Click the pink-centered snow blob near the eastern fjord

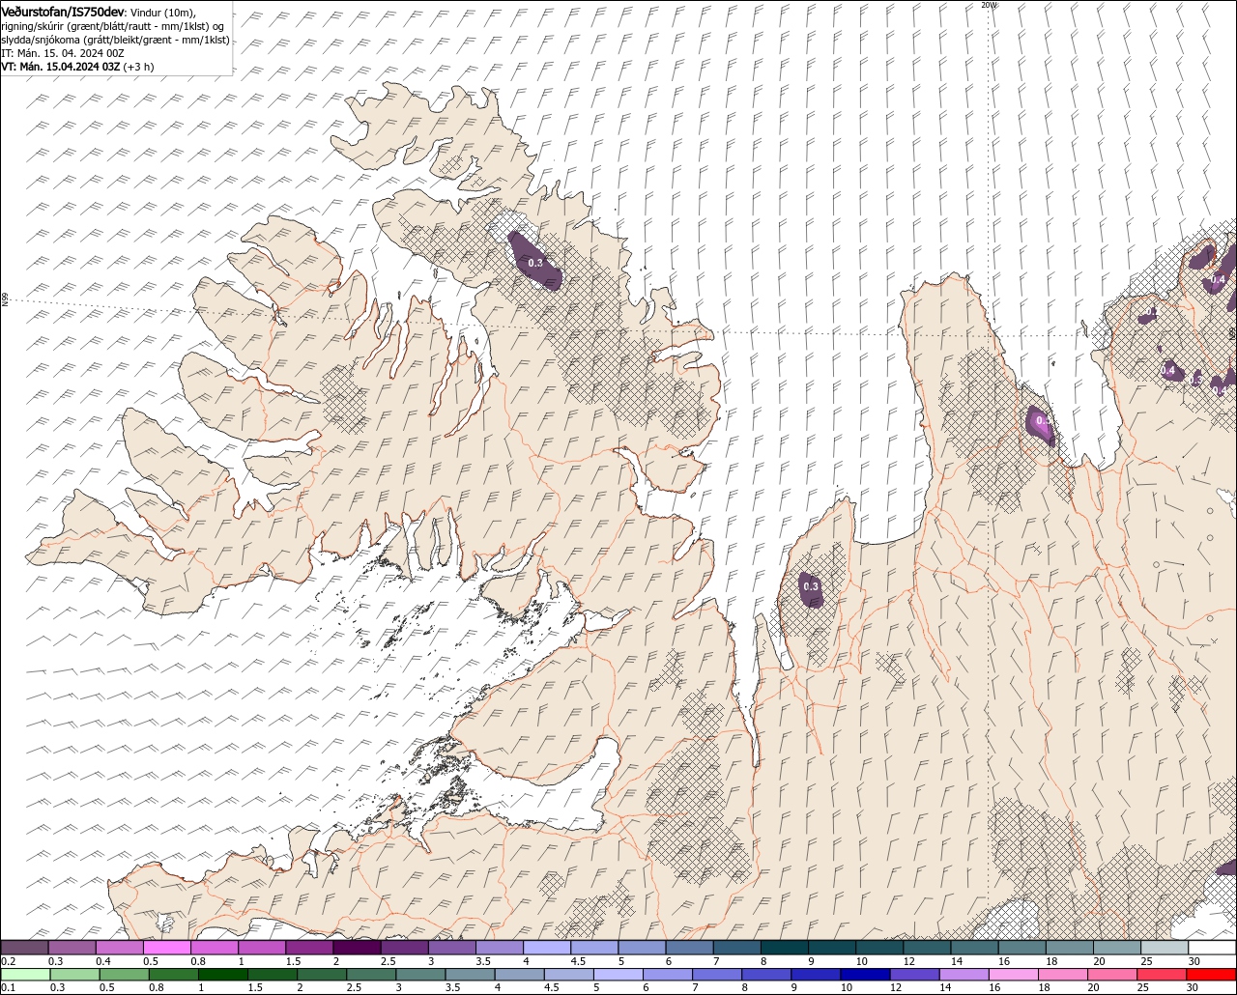point(1041,423)
